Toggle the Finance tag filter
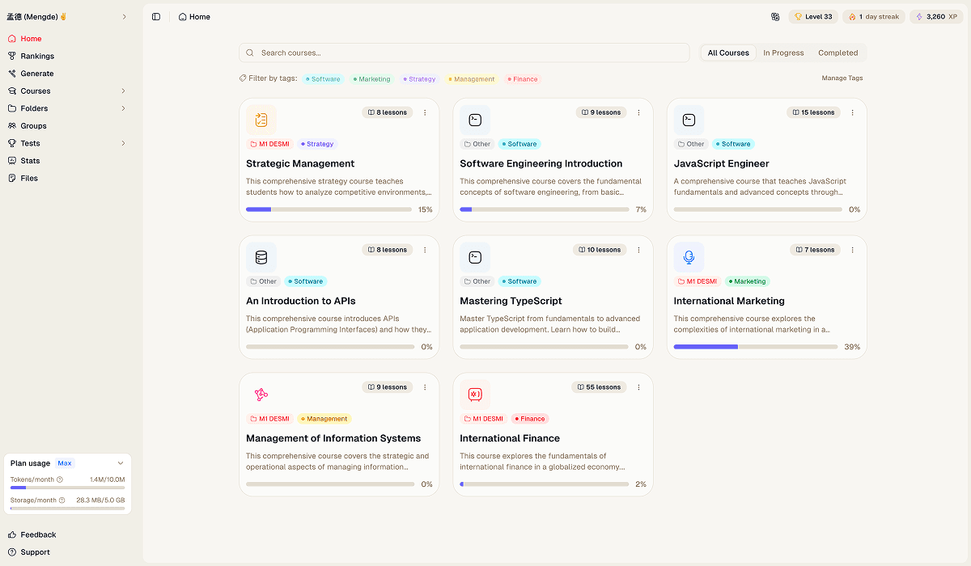Viewport: 971px width, 566px height. click(x=522, y=78)
